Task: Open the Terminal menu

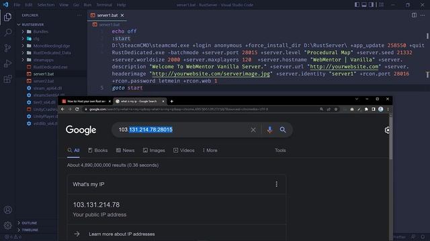Action: click(x=104, y=5)
